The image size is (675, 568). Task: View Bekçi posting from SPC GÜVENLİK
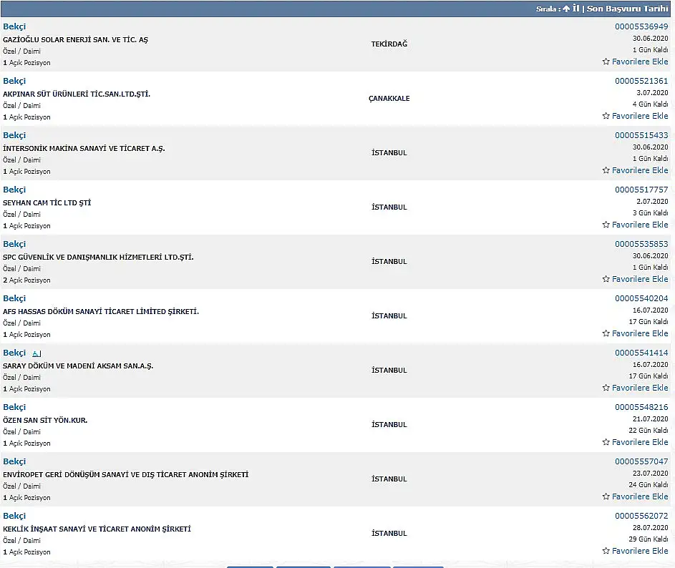pyautogui.click(x=14, y=244)
